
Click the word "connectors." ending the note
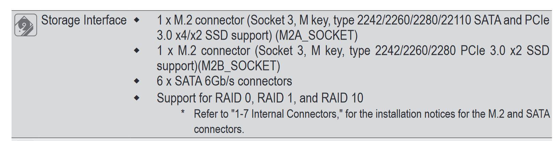[219, 129]
